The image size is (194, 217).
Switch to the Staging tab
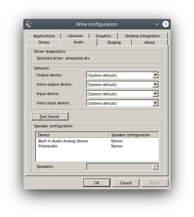click(x=114, y=42)
